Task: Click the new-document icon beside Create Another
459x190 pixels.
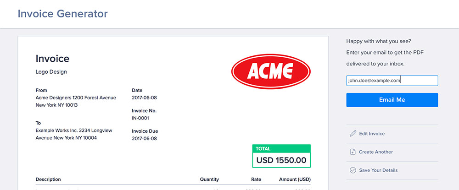Action: [353, 152]
